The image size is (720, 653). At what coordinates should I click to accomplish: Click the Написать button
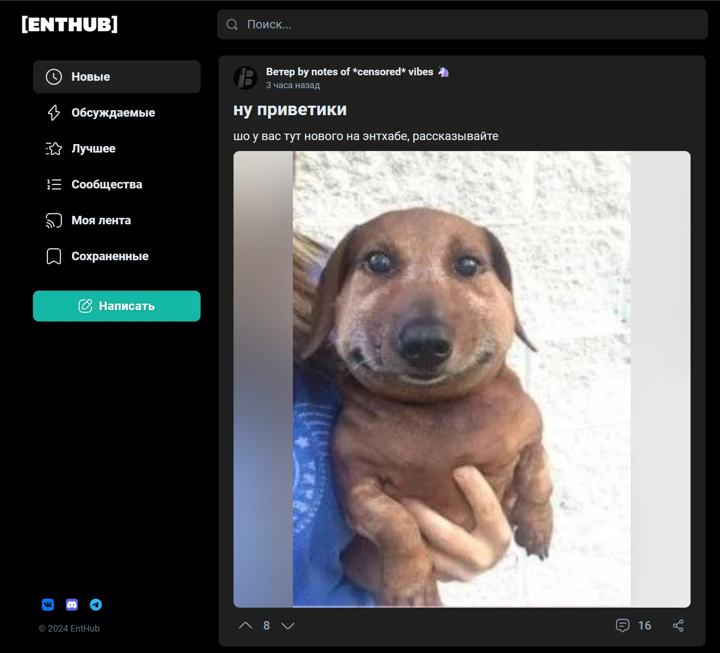117,306
